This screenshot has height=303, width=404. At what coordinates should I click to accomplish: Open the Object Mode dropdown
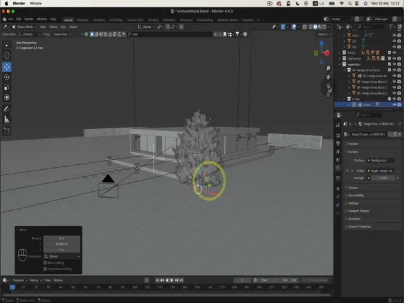click(x=26, y=27)
